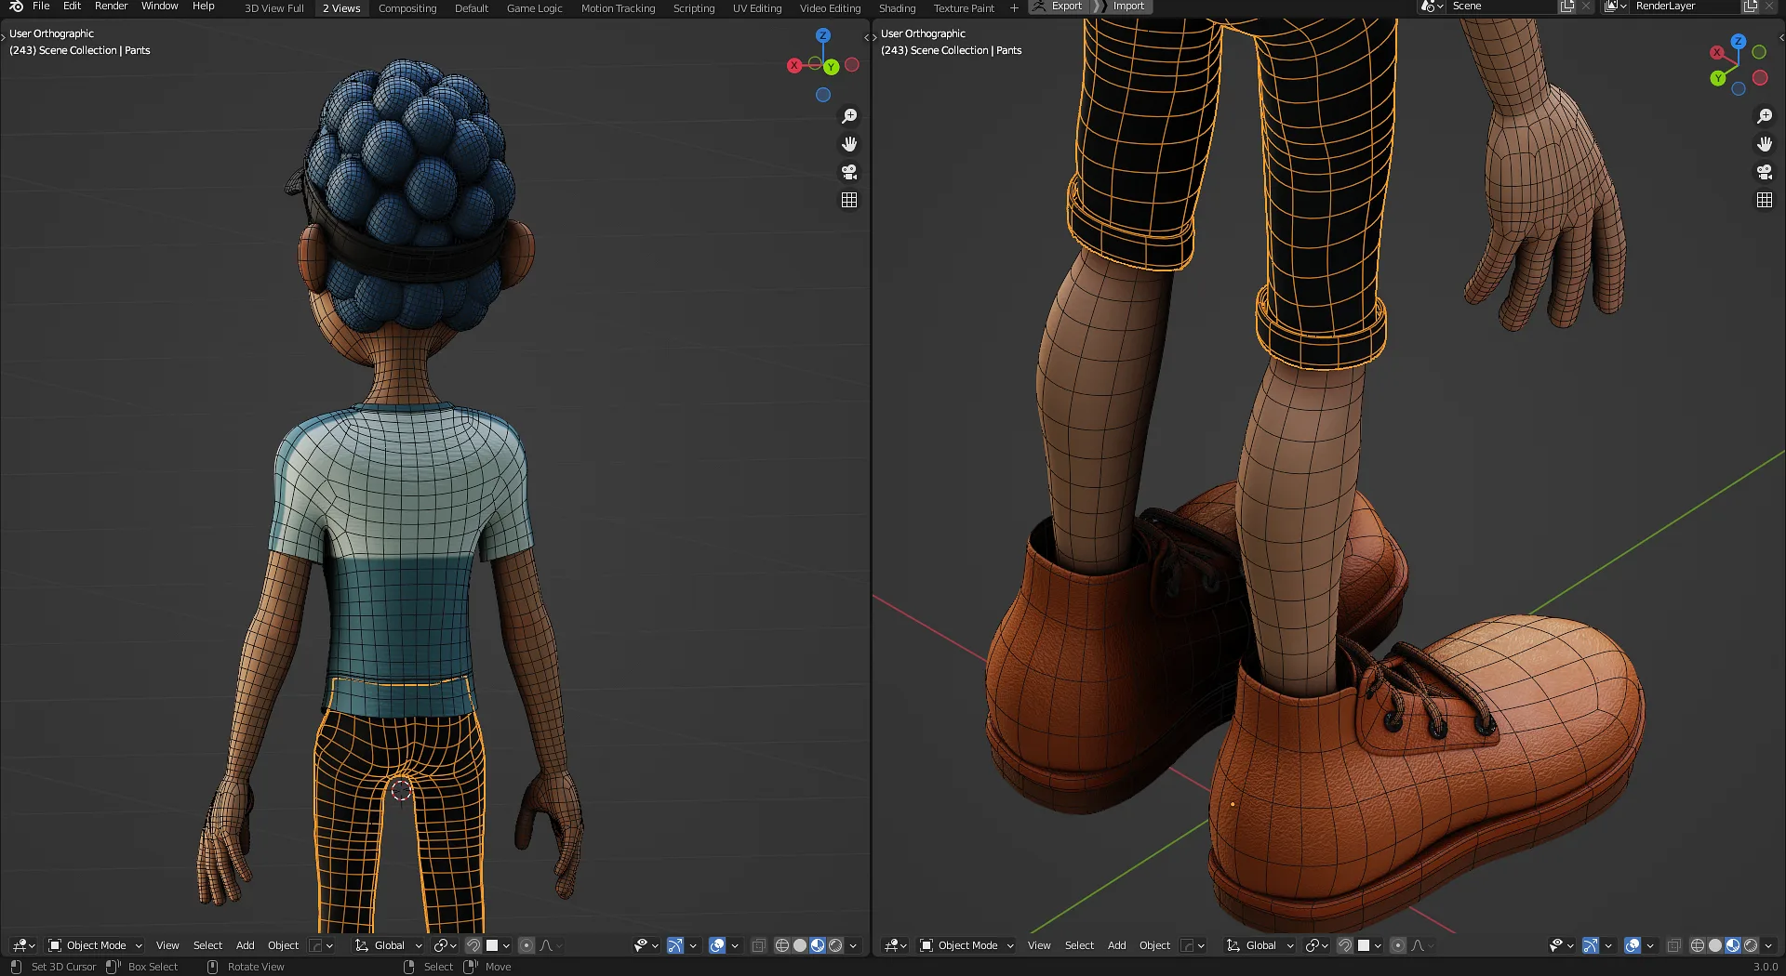Open the editor type selector icon
The width and height of the screenshot is (1786, 976).
(x=20, y=945)
